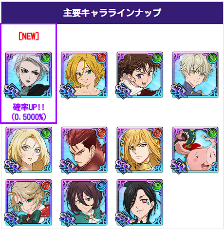Viewport: 224px width, 232px height.
Task: Click the green heart orb on pig card
Action: [213, 133]
